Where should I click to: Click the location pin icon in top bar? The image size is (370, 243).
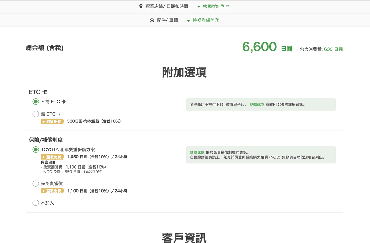[x=141, y=6]
